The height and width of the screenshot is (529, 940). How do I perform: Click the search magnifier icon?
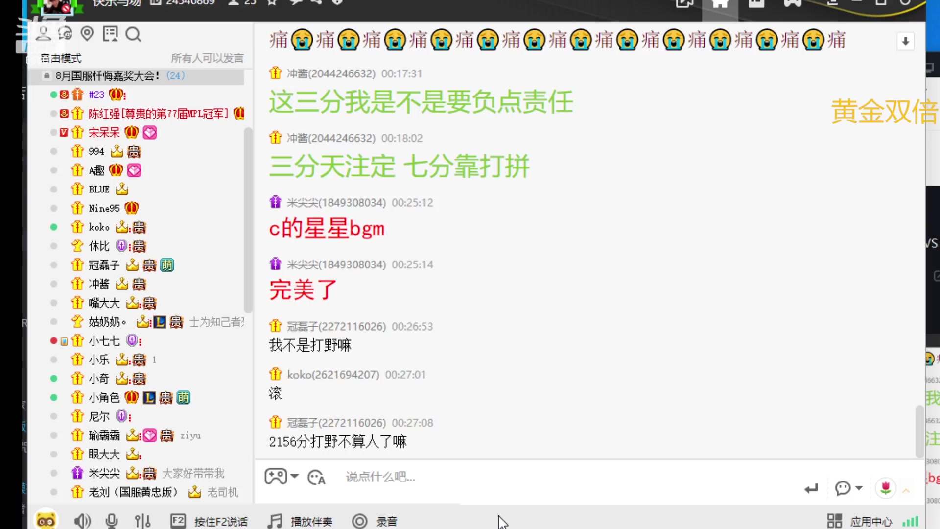(133, 35)
